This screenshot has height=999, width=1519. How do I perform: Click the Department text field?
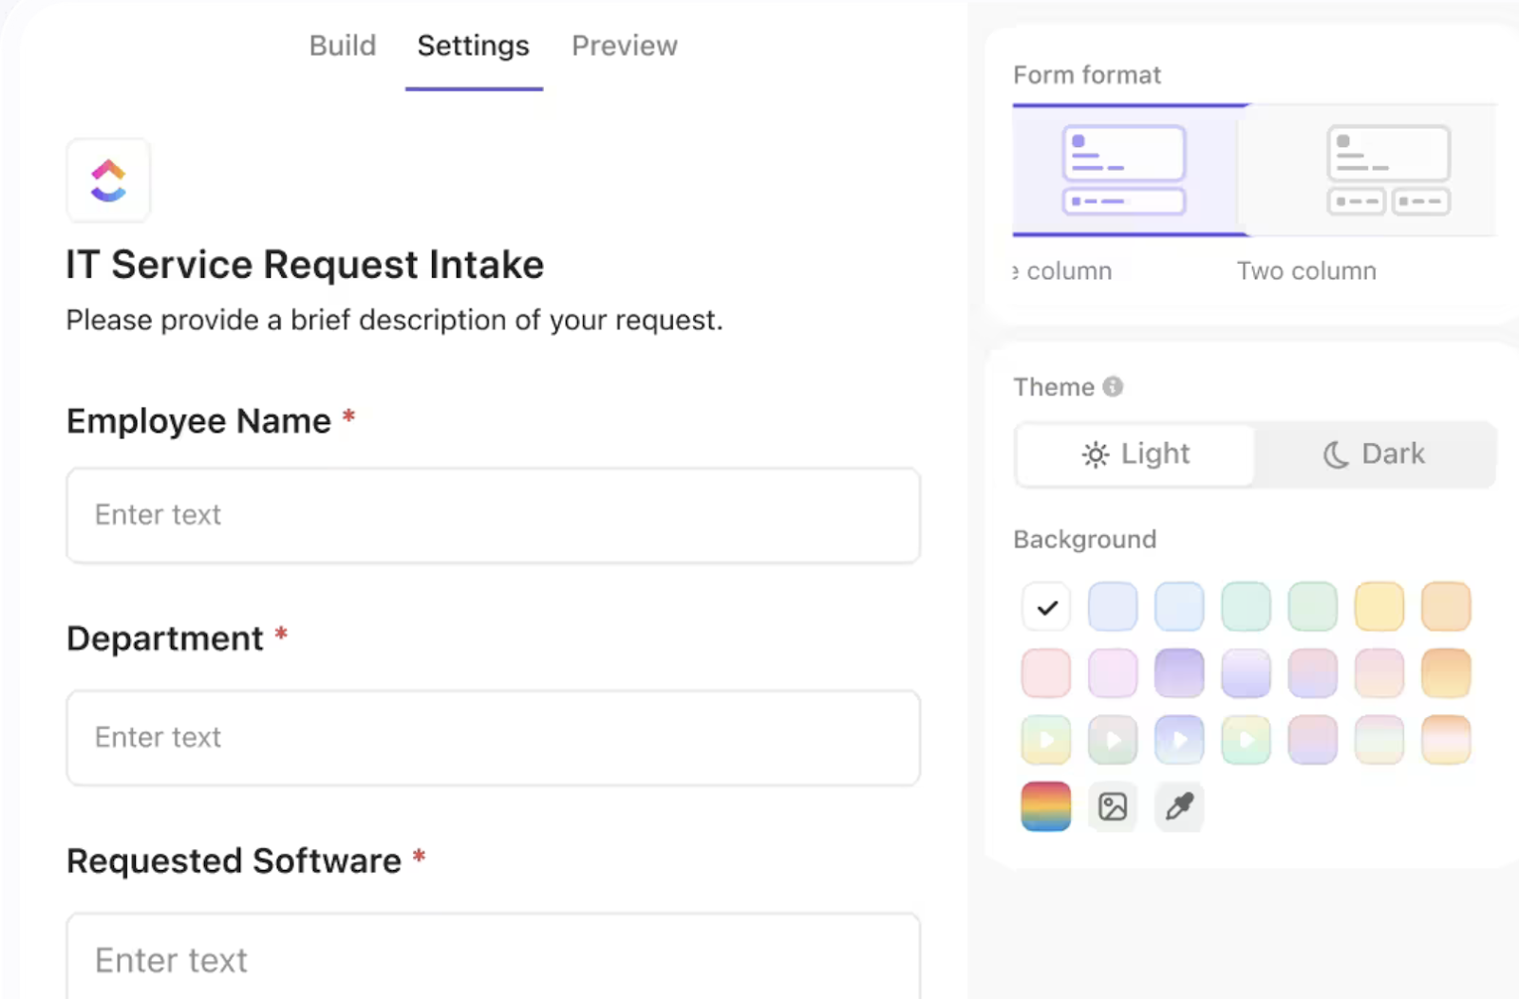[x=494, y=738]
